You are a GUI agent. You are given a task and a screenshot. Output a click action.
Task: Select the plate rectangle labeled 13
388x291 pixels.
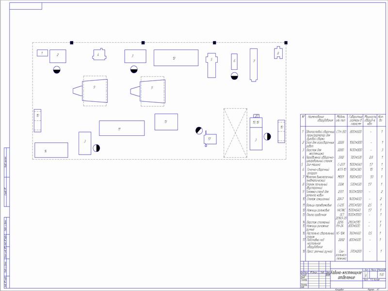166,122
